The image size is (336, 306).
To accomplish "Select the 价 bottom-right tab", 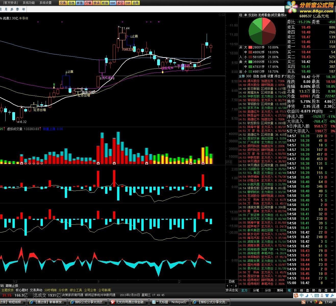I will point(295,290).
